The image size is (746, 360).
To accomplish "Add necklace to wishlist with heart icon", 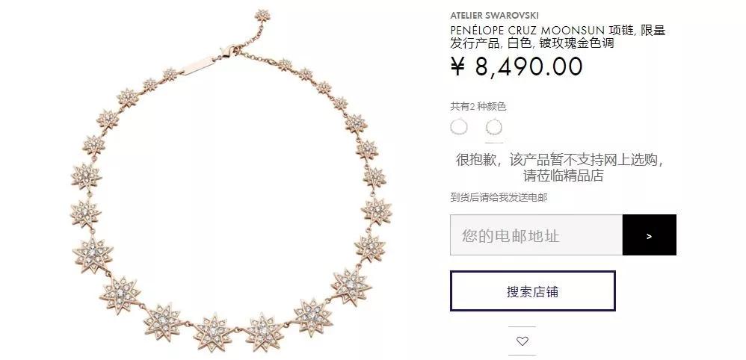I will click(522, 341).
